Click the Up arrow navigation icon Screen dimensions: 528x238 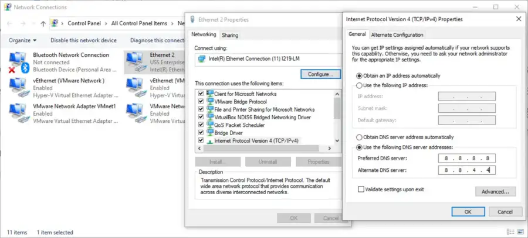(43, 23)
